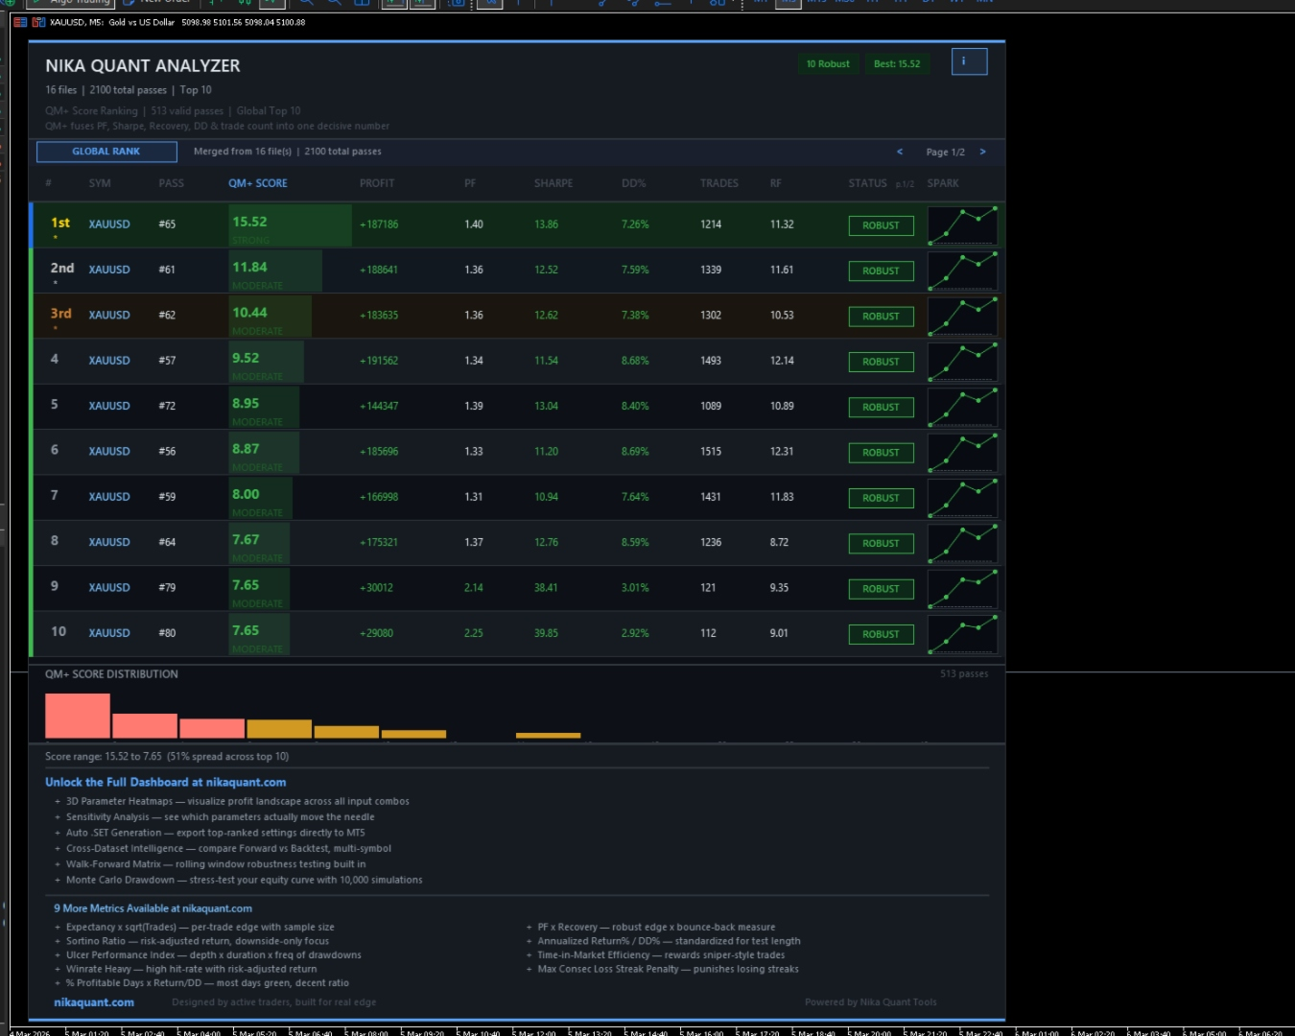
Task: Click the drawdown value 7.26%
Action: 635,224
